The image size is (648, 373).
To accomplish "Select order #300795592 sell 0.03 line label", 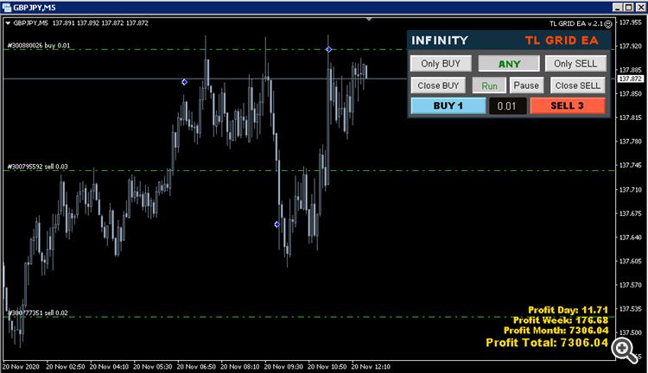I will 38,167.
